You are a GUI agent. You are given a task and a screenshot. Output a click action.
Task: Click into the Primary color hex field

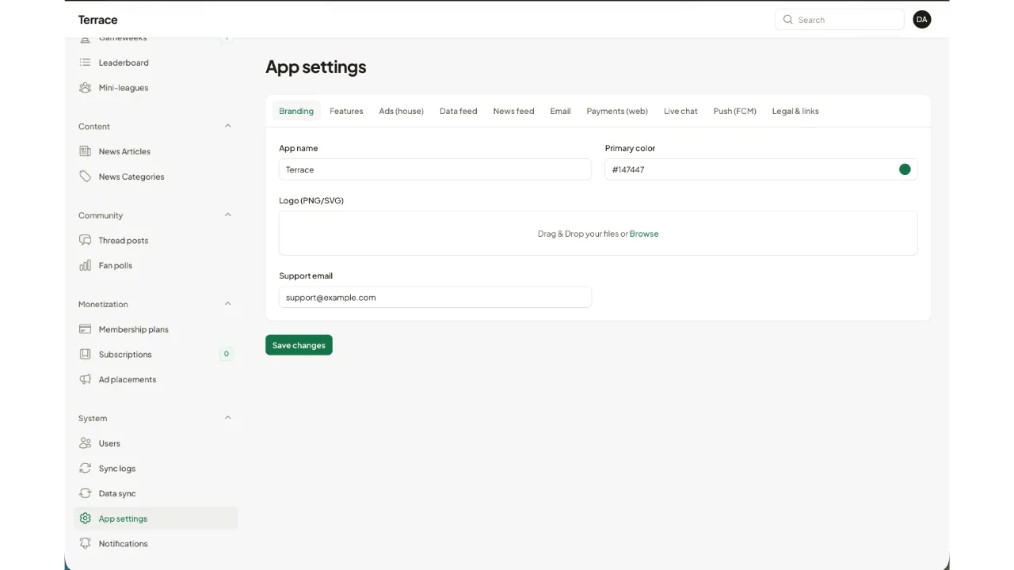click(x=761, y=169)
